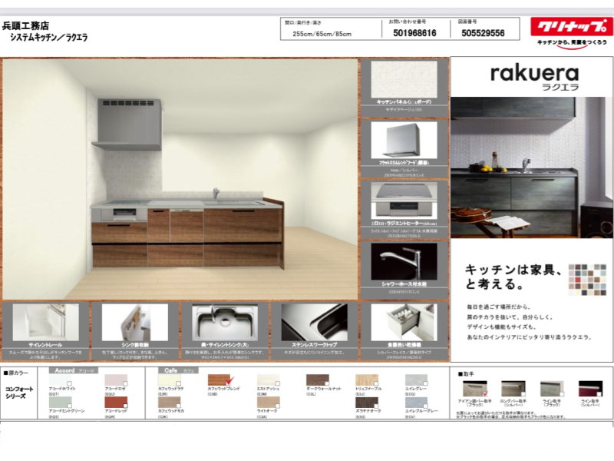Check the ロングバー取手 (シルバー) handle checkbox
614x461 pixels.
click(x=523, y=394)
